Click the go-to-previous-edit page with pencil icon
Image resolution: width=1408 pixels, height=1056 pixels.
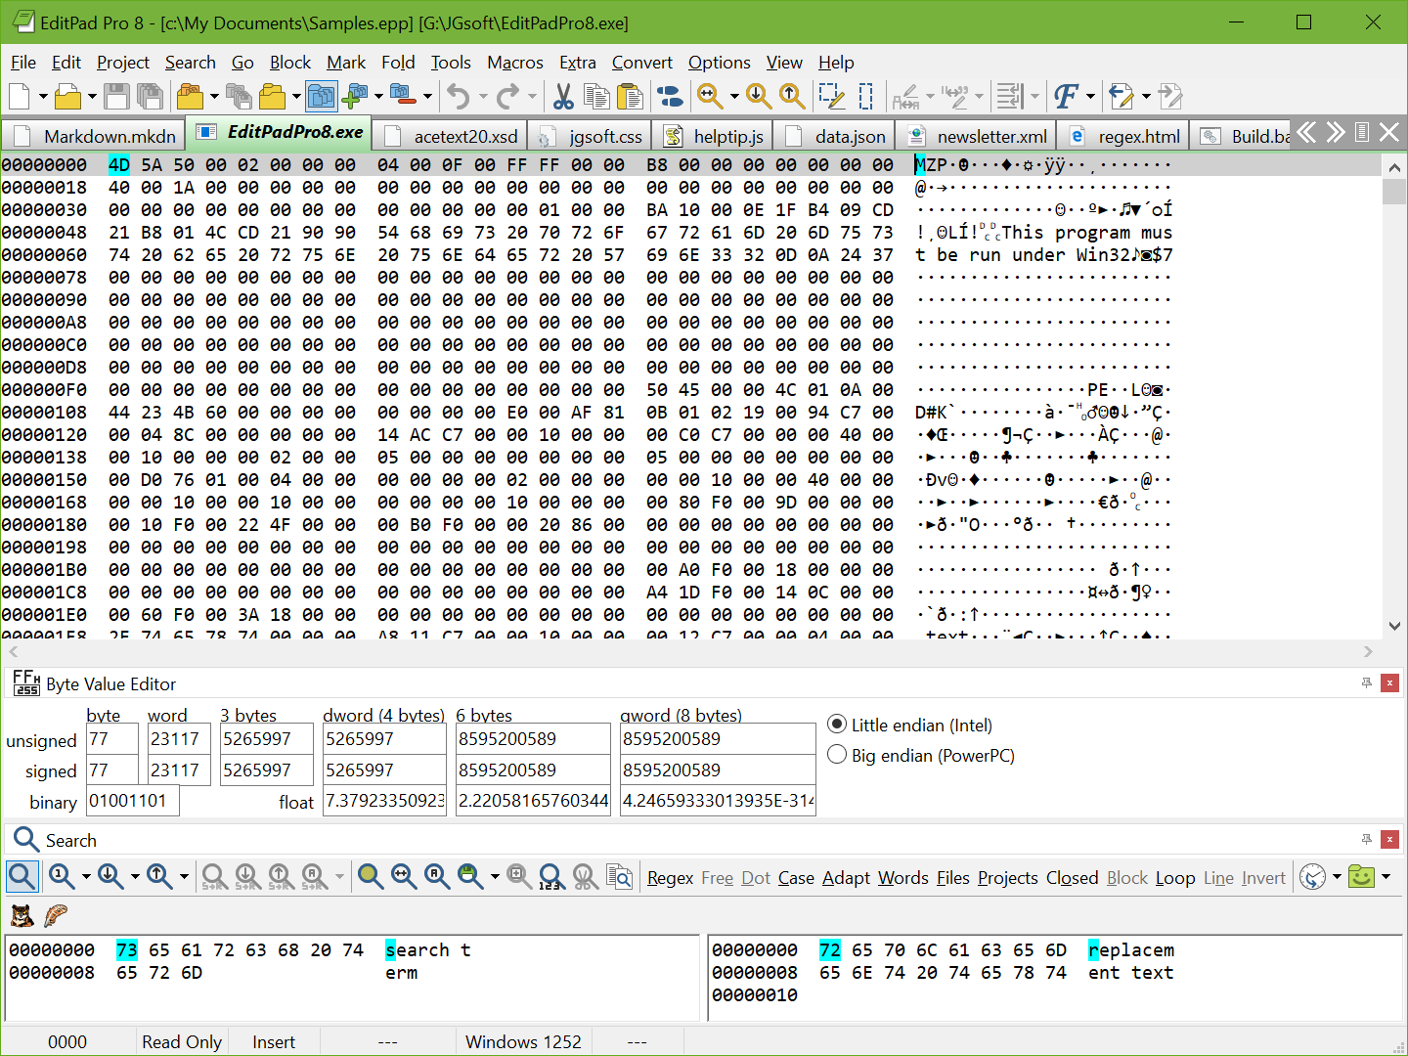[1122, 96]
